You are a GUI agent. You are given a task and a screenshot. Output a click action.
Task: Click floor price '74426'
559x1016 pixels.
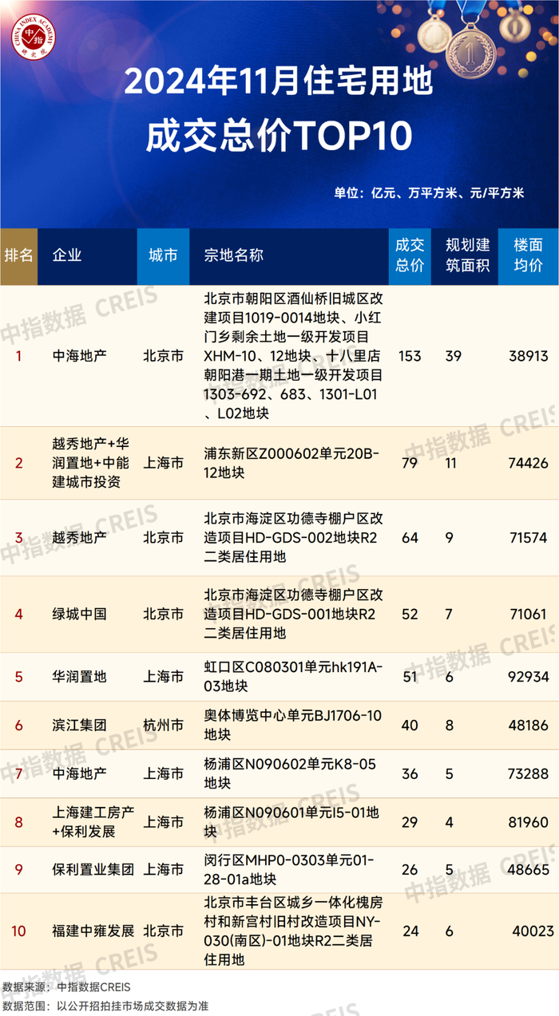tap(528, 463)
